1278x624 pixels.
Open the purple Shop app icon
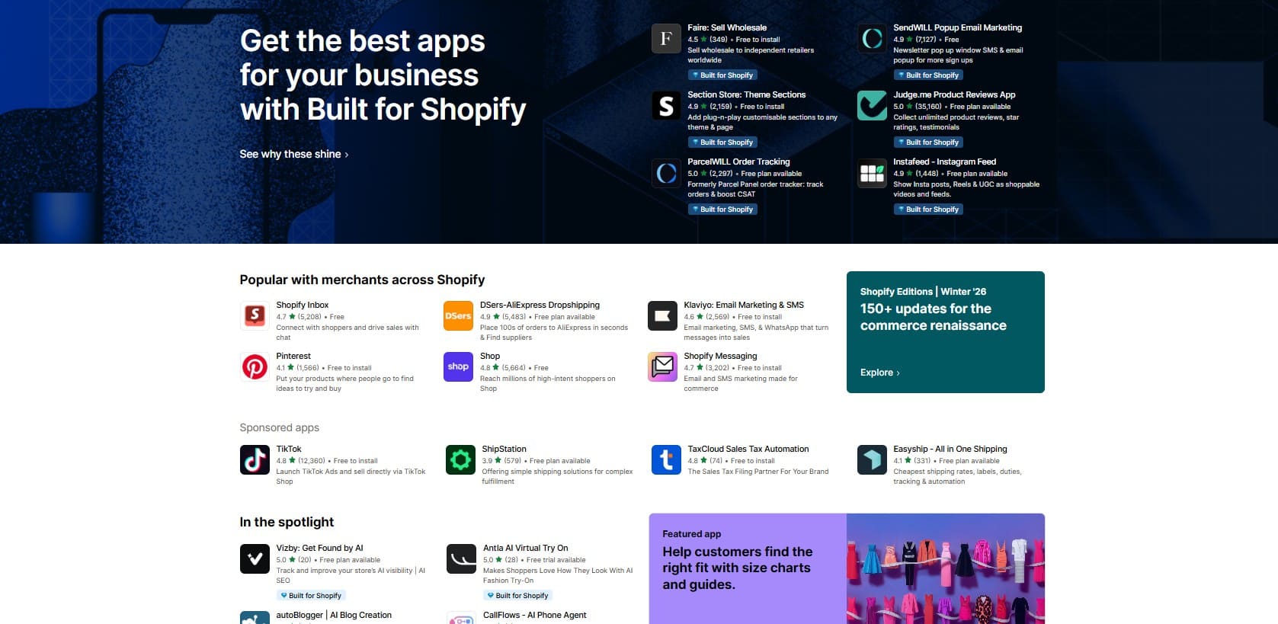click(458, 366)
